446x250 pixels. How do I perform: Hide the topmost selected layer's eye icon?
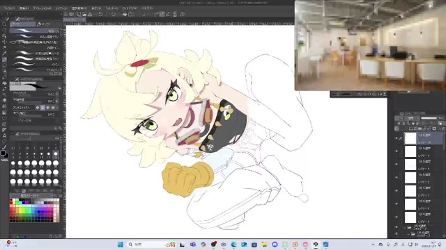point(397,138)
